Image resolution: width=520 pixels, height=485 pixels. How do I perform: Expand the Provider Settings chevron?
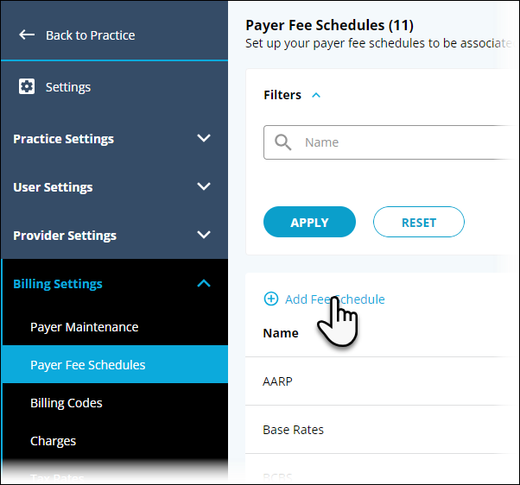click(204, 236)
